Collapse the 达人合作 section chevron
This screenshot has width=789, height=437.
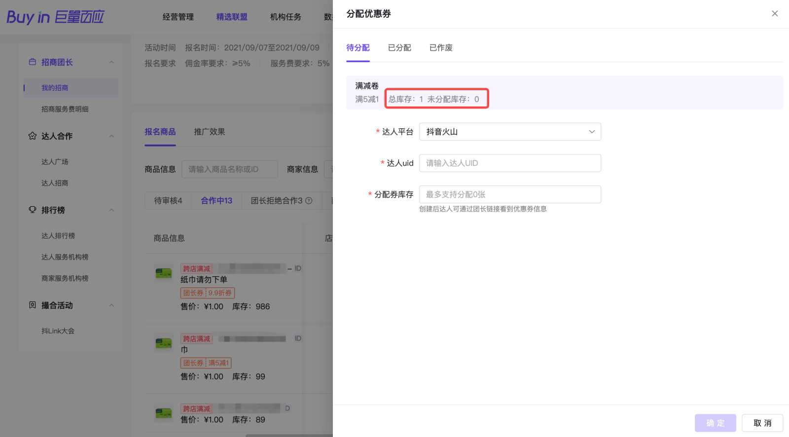111,136
